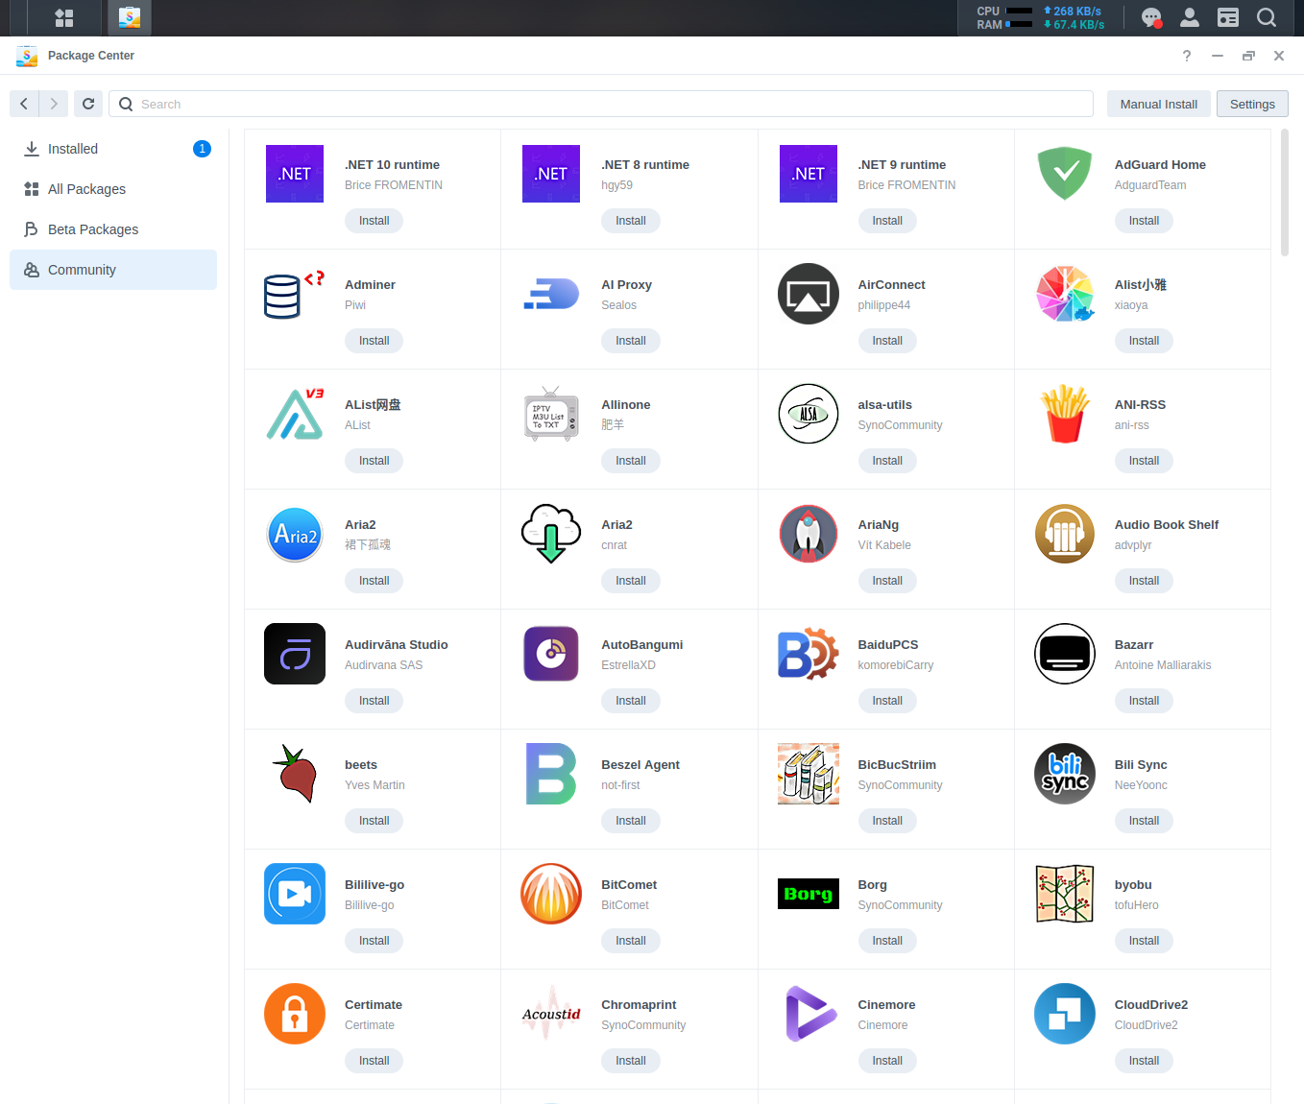This screenshot has height=1104, width=1304.
Task: Go forward with the right arrow
Action: pos(54,104)
